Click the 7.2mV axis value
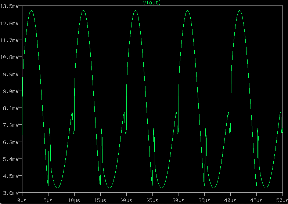This screenshot has width=288, height=204. 11,125
